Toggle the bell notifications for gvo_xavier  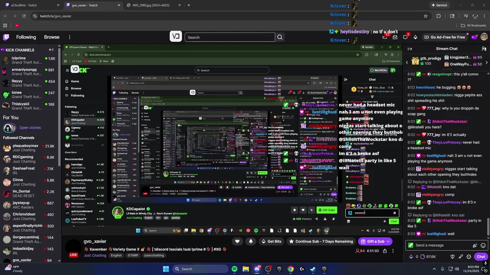pyautogui.click(x=251, y=241)
